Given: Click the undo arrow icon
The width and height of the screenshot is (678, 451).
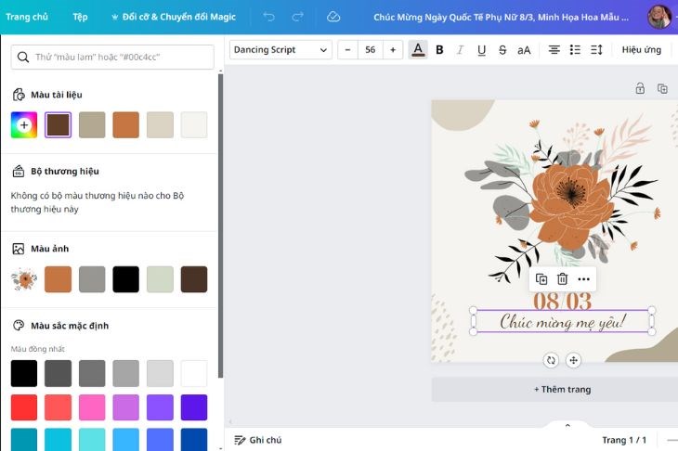Looking at the screenshot, I should pyautogui.click(x=269, y=17).
